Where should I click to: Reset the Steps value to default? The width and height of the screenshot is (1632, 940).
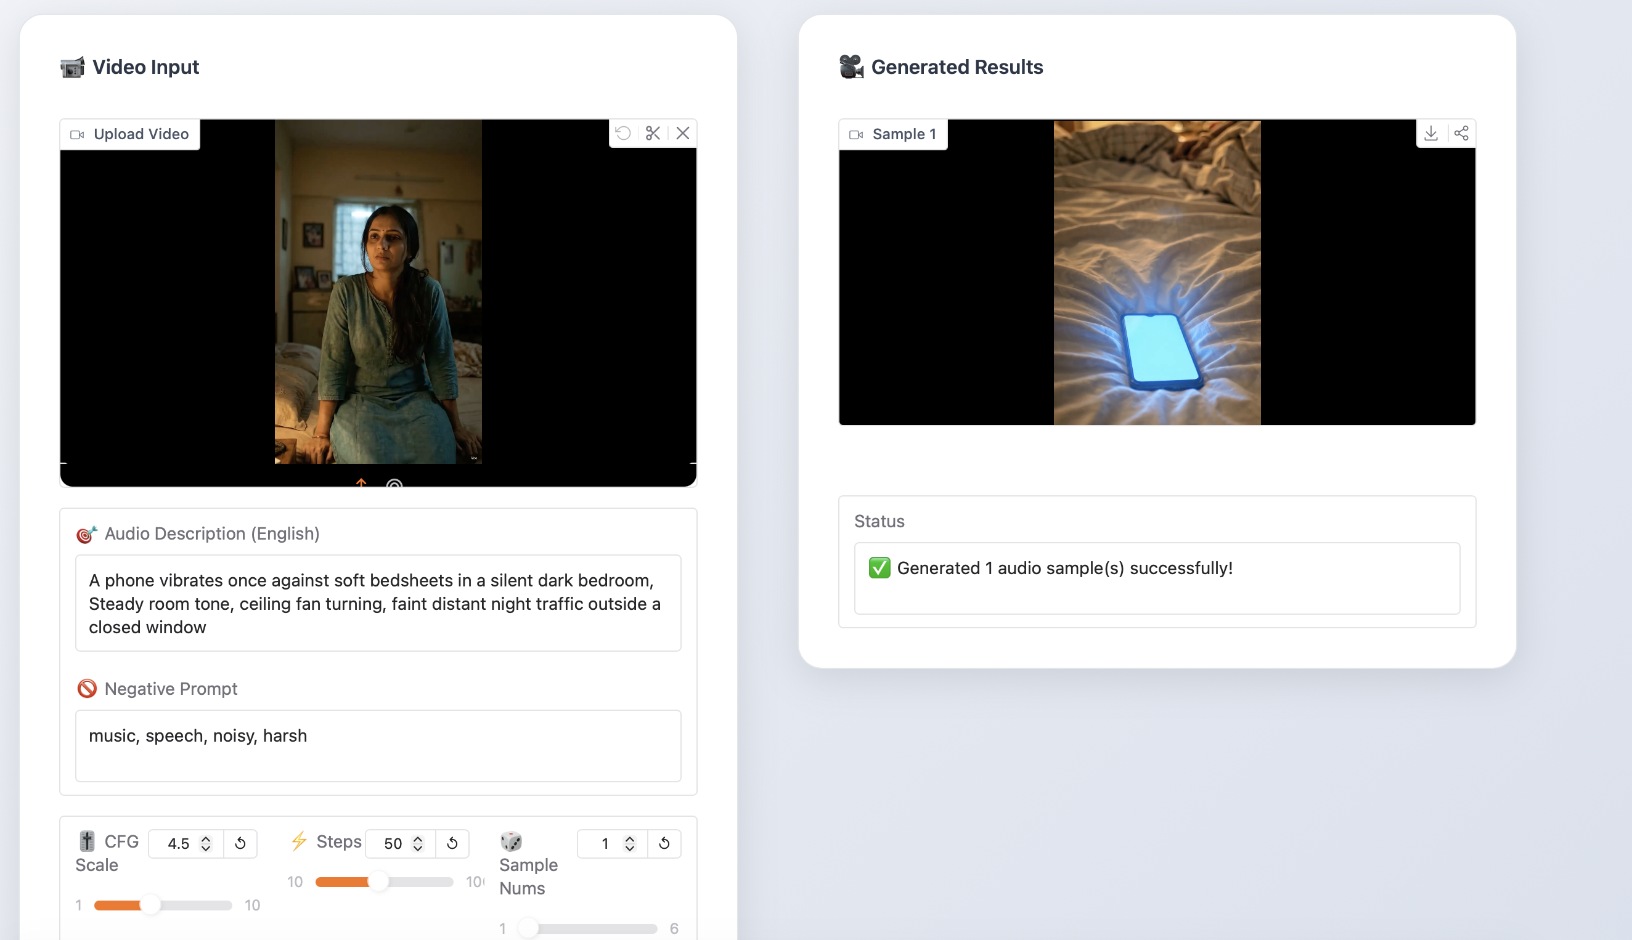[452, 843]
